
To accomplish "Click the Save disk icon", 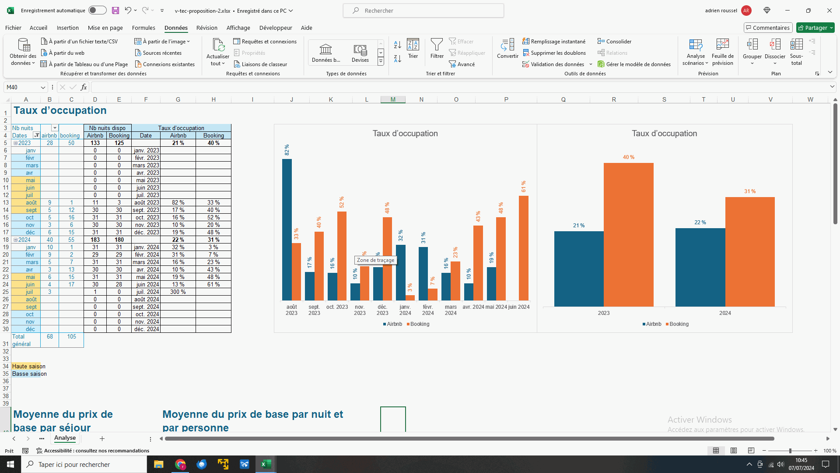I will click(x=115, y=11).
